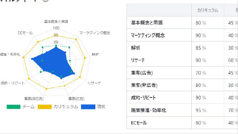Click the yellow カリキュラム legend swatch
The width and height of the screenshot is (238, 134).
pyautogui.click(x=45, y=107)
